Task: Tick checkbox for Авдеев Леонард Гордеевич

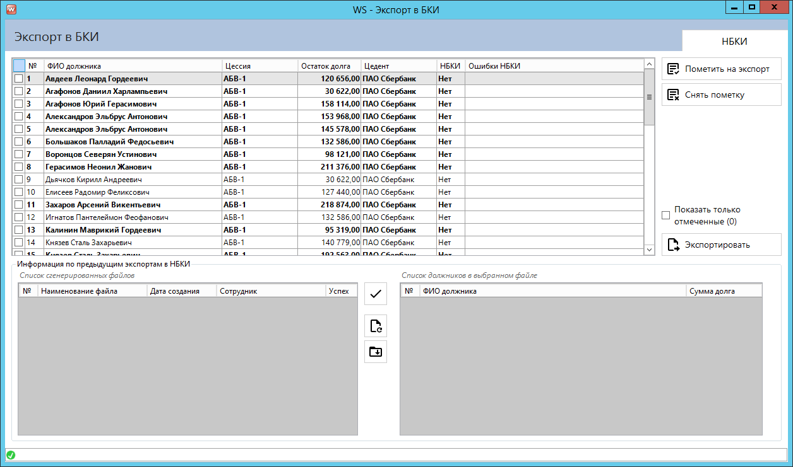Action: pos(18,79)
